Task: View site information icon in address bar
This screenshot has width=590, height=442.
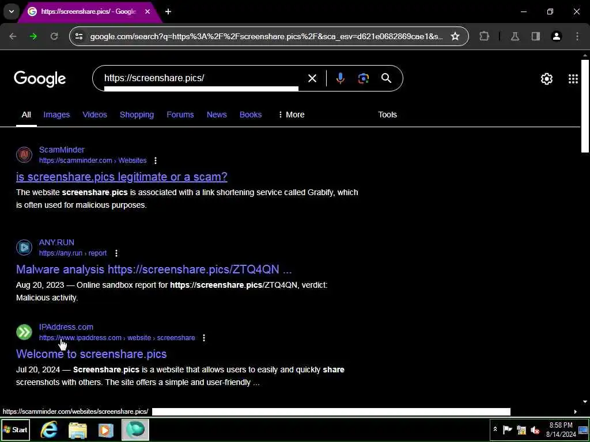Action: pyautogui.click(x=78, y=36)
